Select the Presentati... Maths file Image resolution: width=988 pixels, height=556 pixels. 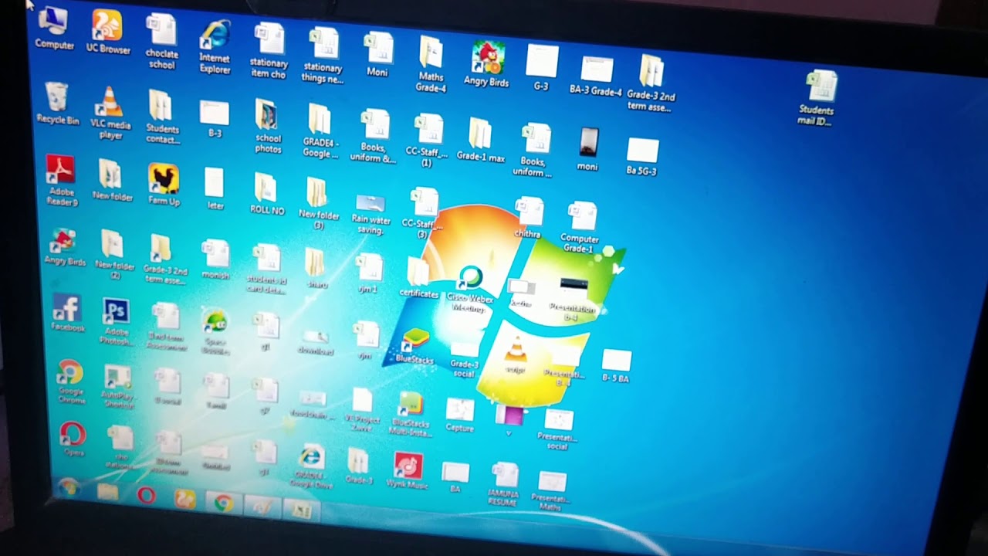click(x=551, y=491)
